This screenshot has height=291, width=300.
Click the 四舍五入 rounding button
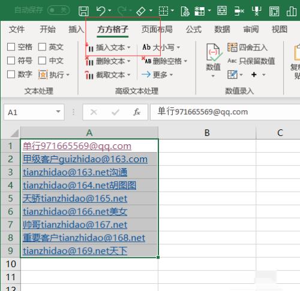pyautogui.click(x=247, y=47)
